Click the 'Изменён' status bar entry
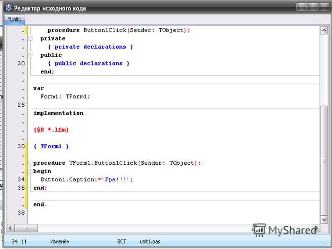332x249 pixels. click(x=60, y=242)
